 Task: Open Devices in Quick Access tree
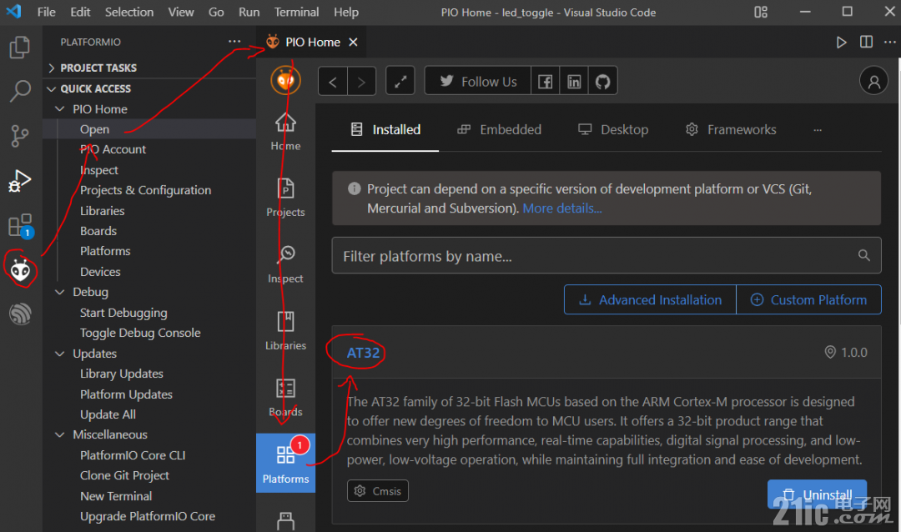(100, 272)
